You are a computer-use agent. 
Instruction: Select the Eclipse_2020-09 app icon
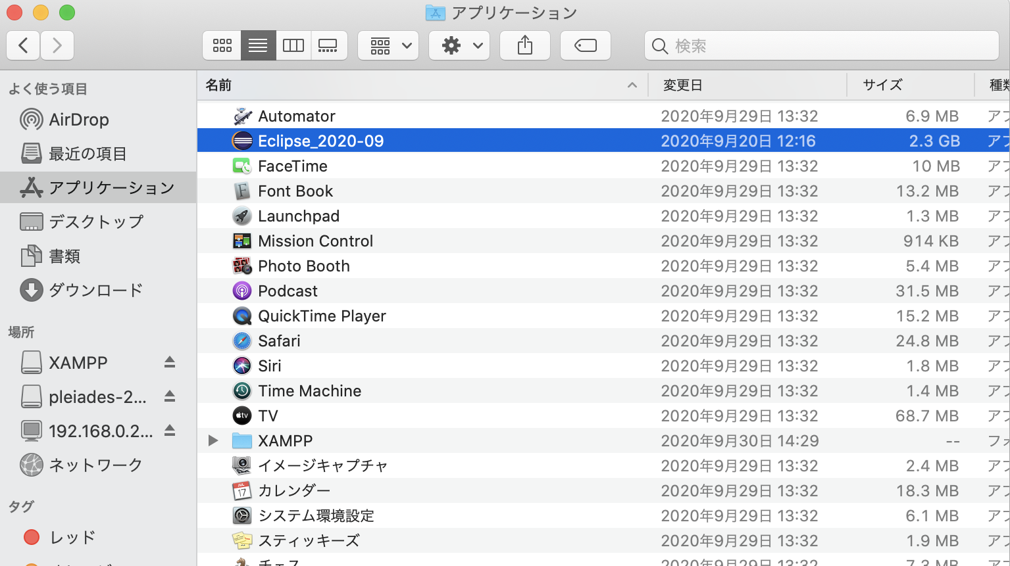click(x=242, y=141)
